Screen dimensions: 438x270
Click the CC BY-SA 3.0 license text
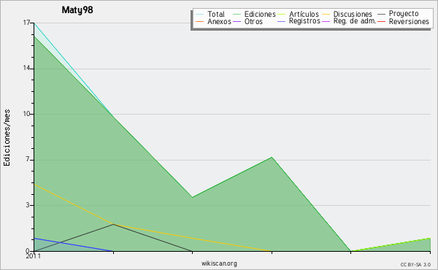415,264
